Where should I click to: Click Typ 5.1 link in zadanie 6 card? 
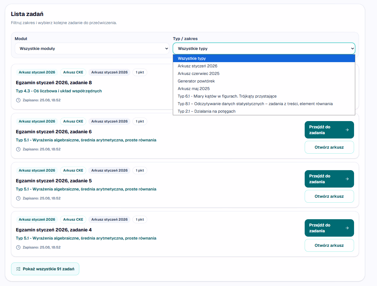tap(86, 140)
